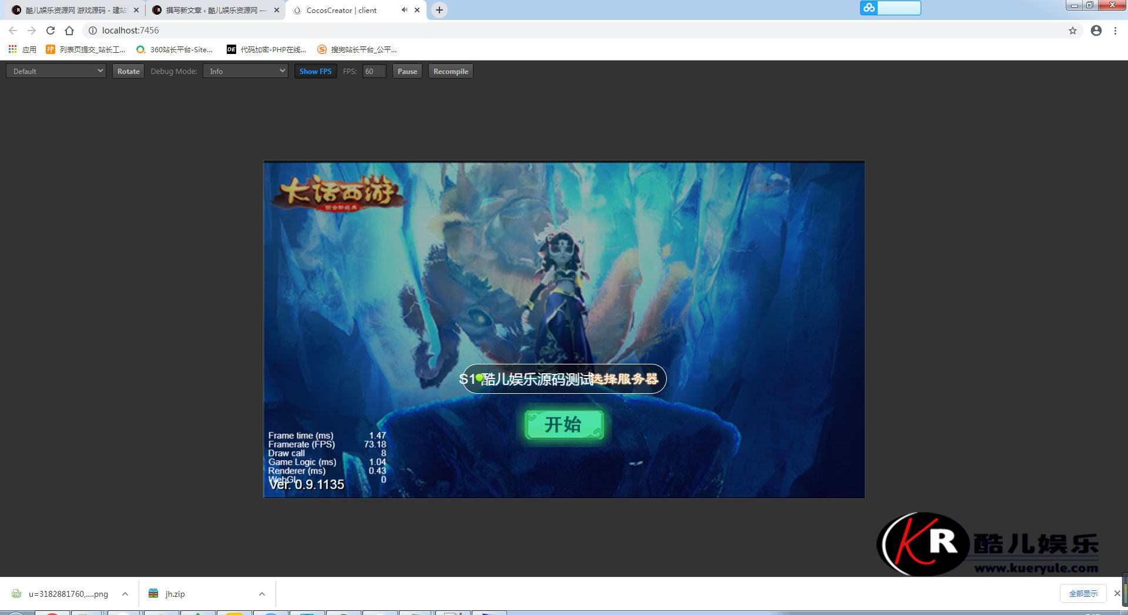Open the browser profile account icon
This screenshot has width=1128, height=615.
pyautogui.click(x=1096, y=31)
